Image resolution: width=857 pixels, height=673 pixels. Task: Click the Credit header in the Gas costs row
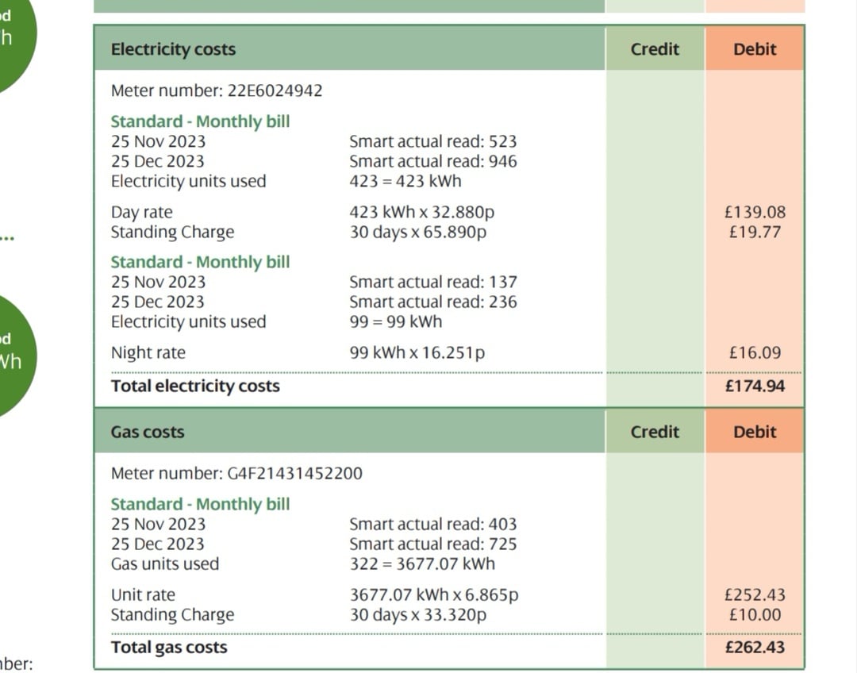[x=655, y=433]
